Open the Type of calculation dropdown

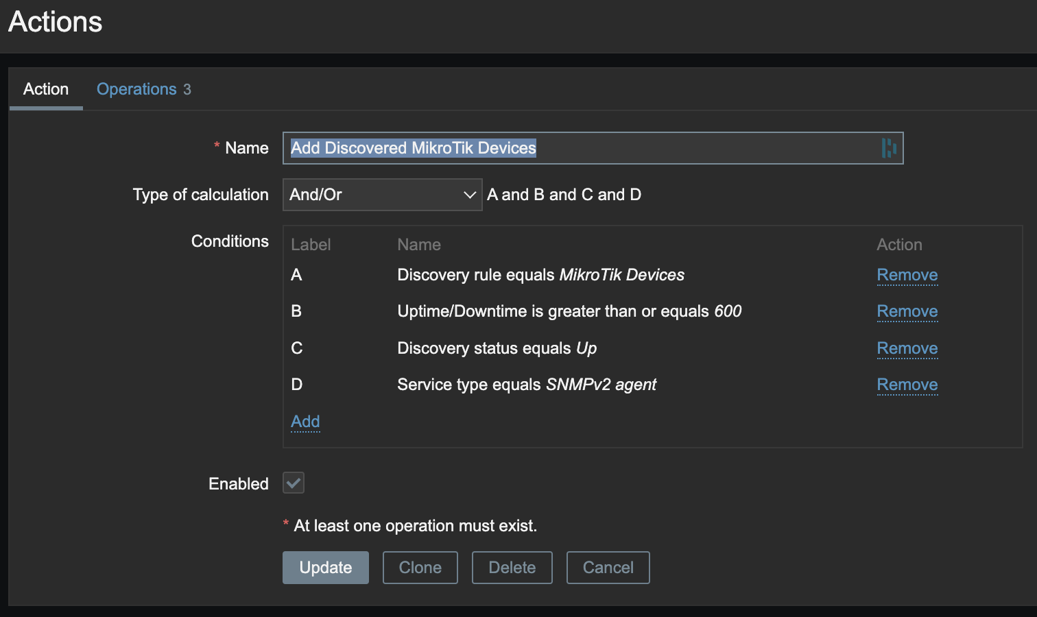coord(382,195)
